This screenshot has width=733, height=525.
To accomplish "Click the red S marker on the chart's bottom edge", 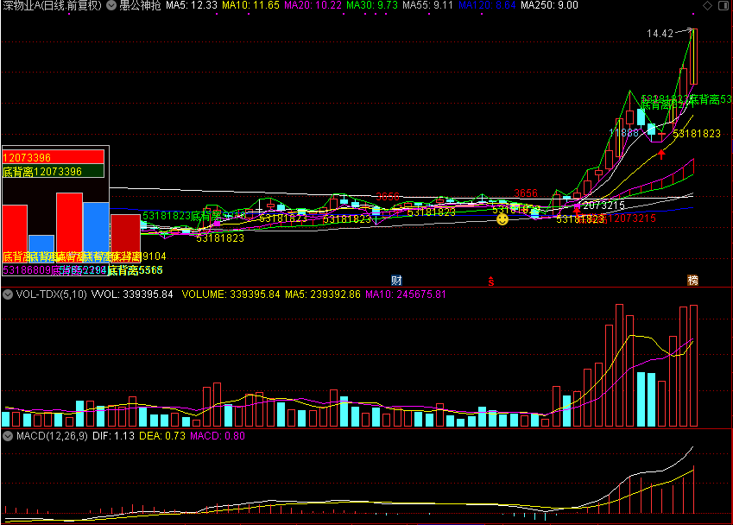I will pyautogui.click(x=491, y=281).
